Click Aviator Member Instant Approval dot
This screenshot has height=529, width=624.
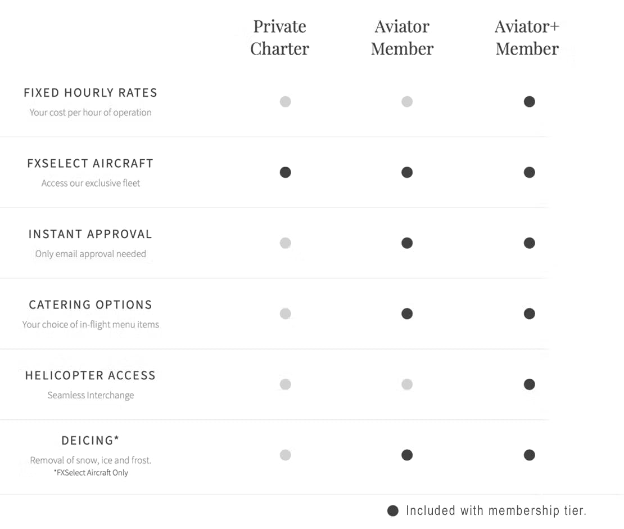tap(407, 243)
